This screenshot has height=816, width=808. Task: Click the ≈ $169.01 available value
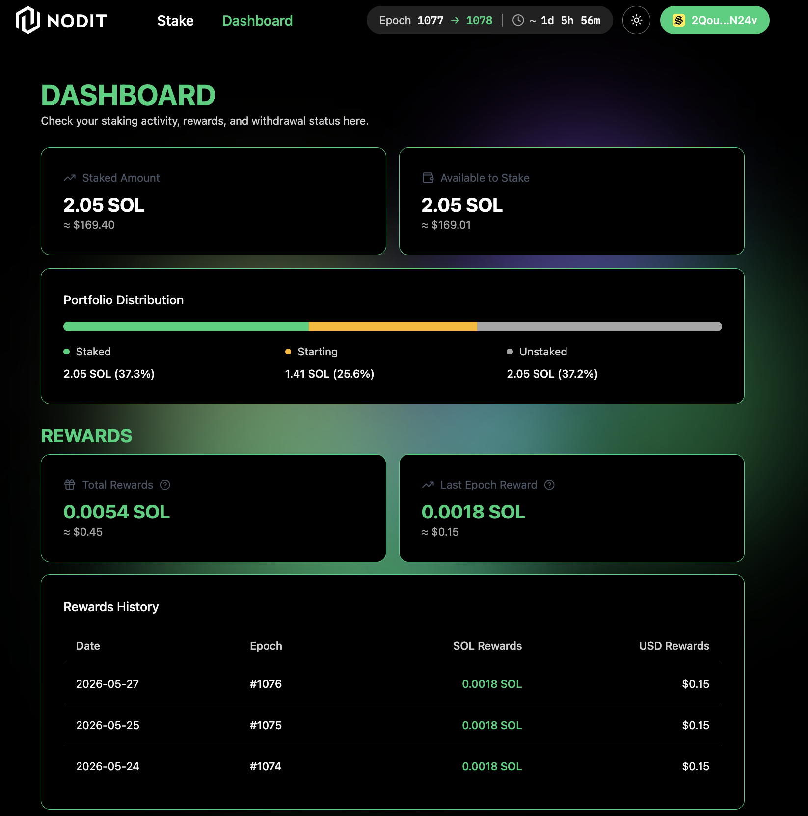pyautogui.click(x=446, y=225)
